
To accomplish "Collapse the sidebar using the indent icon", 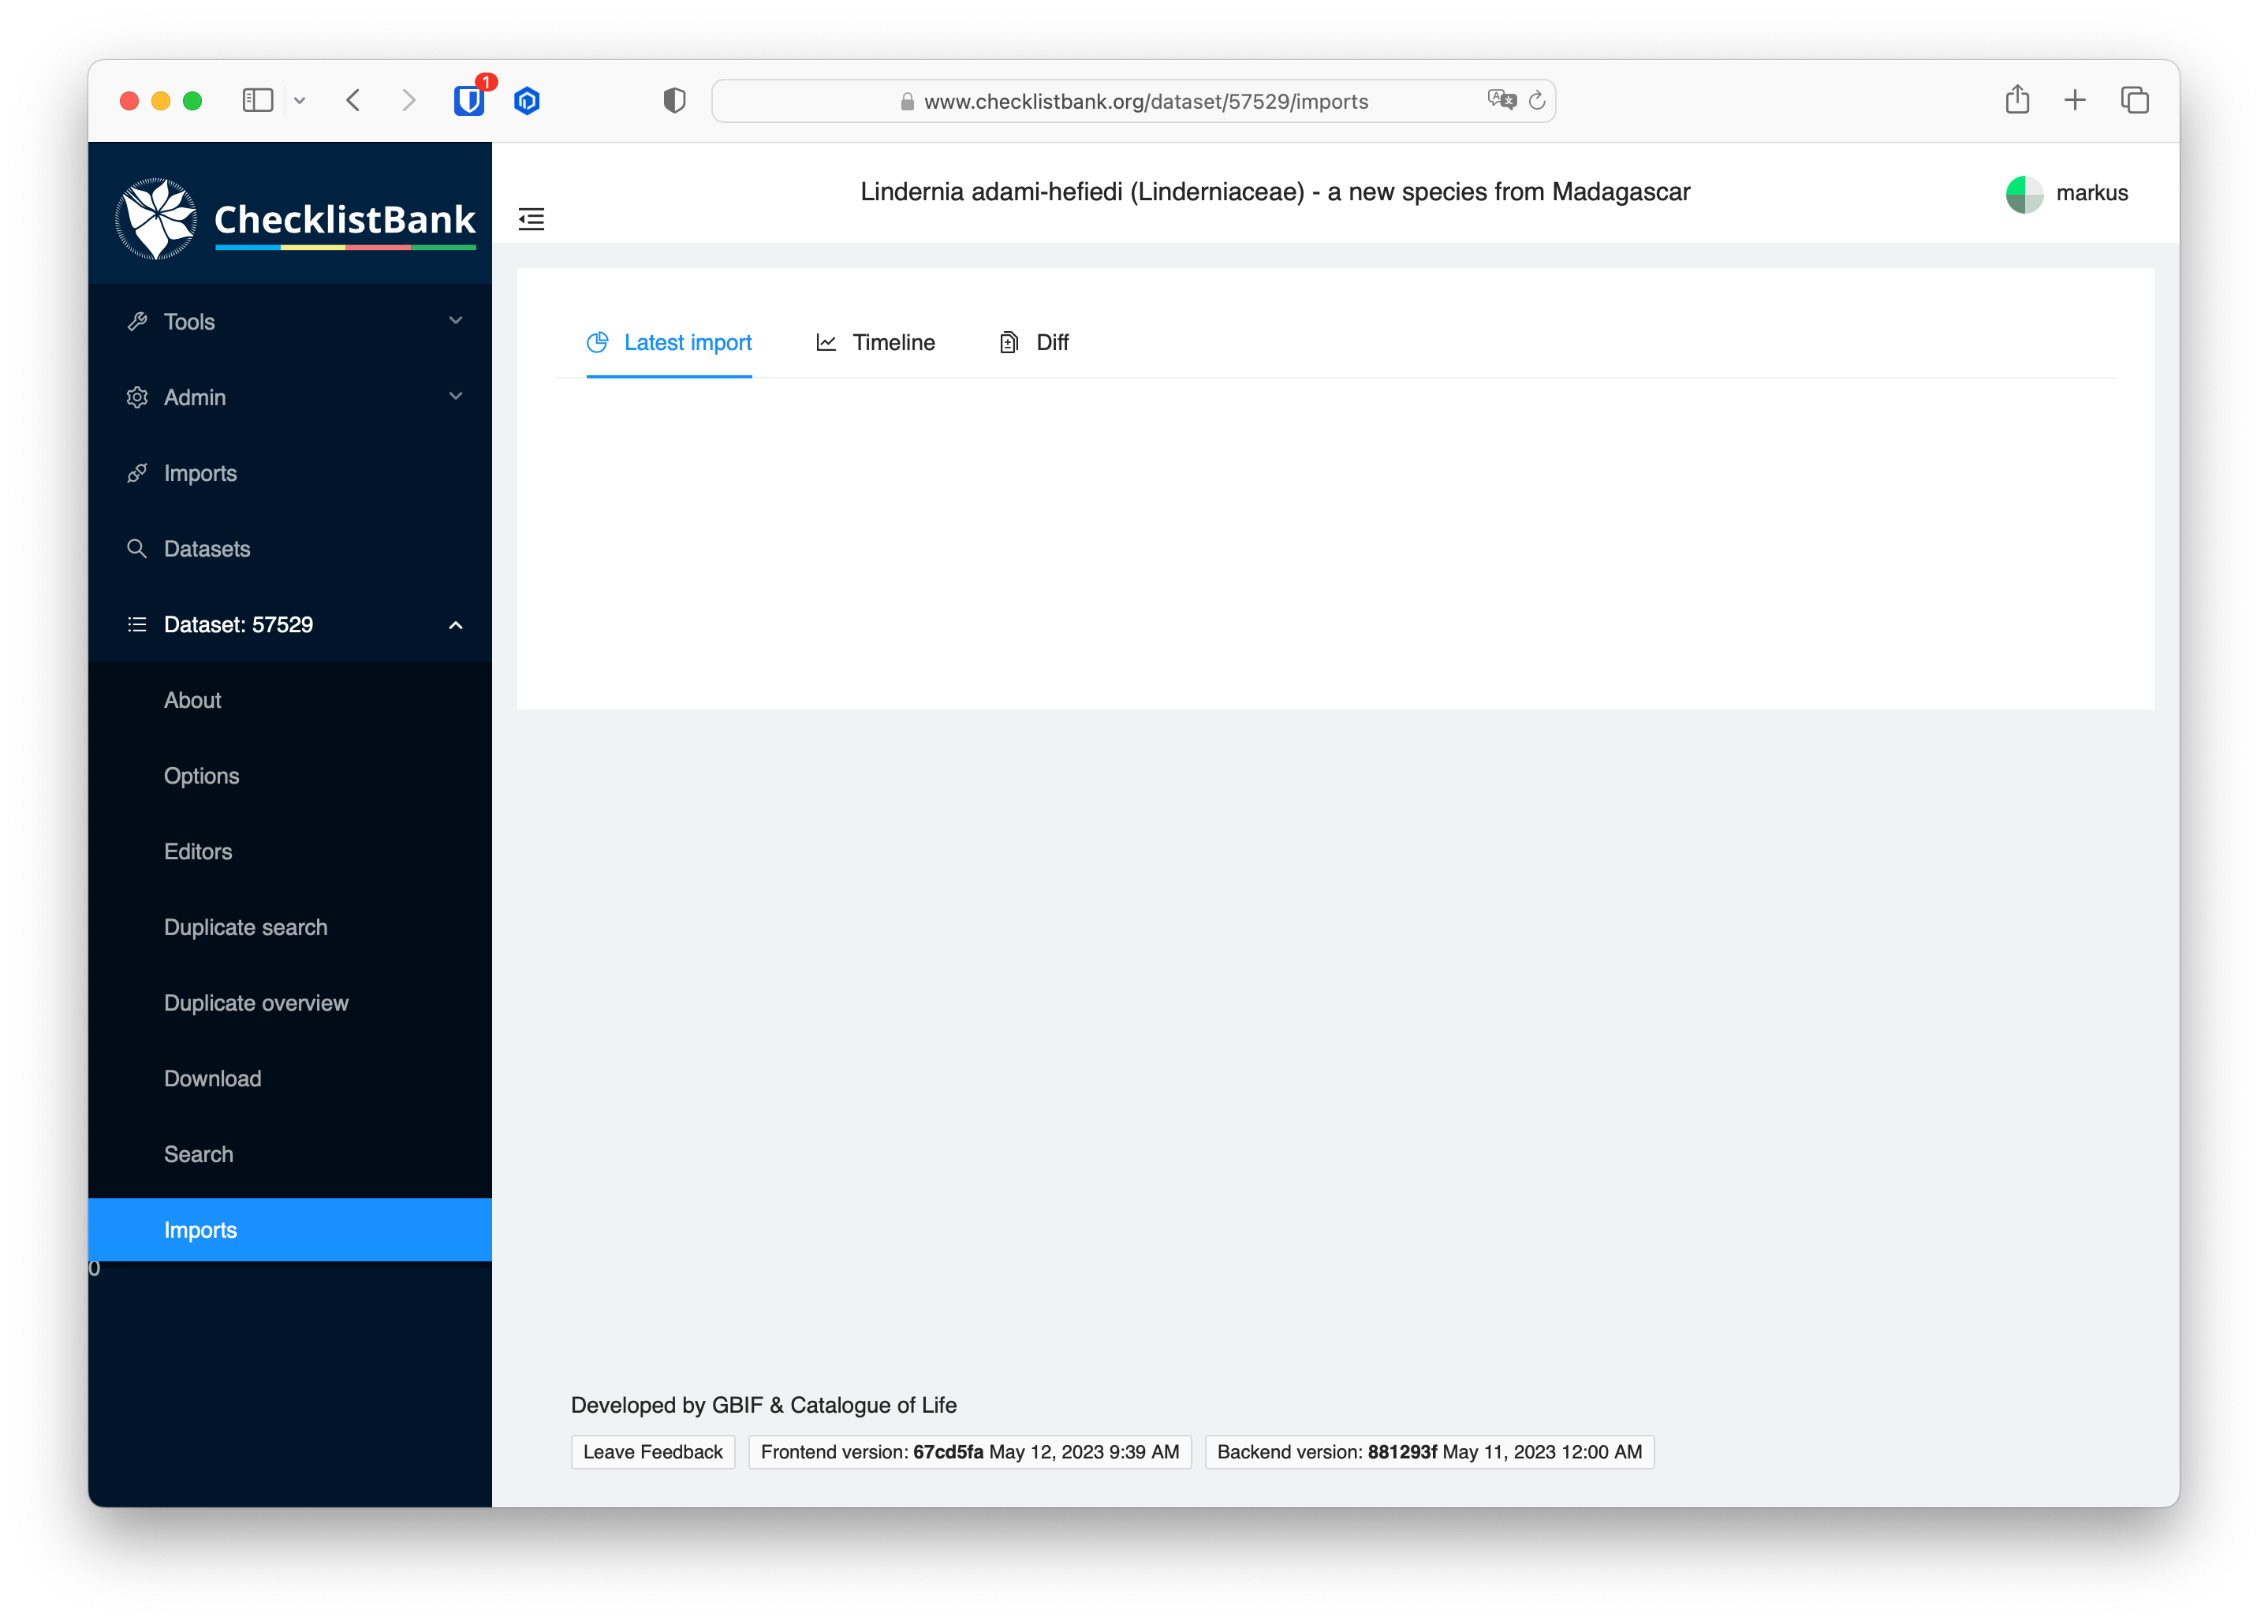I will (x=531, y=219).
